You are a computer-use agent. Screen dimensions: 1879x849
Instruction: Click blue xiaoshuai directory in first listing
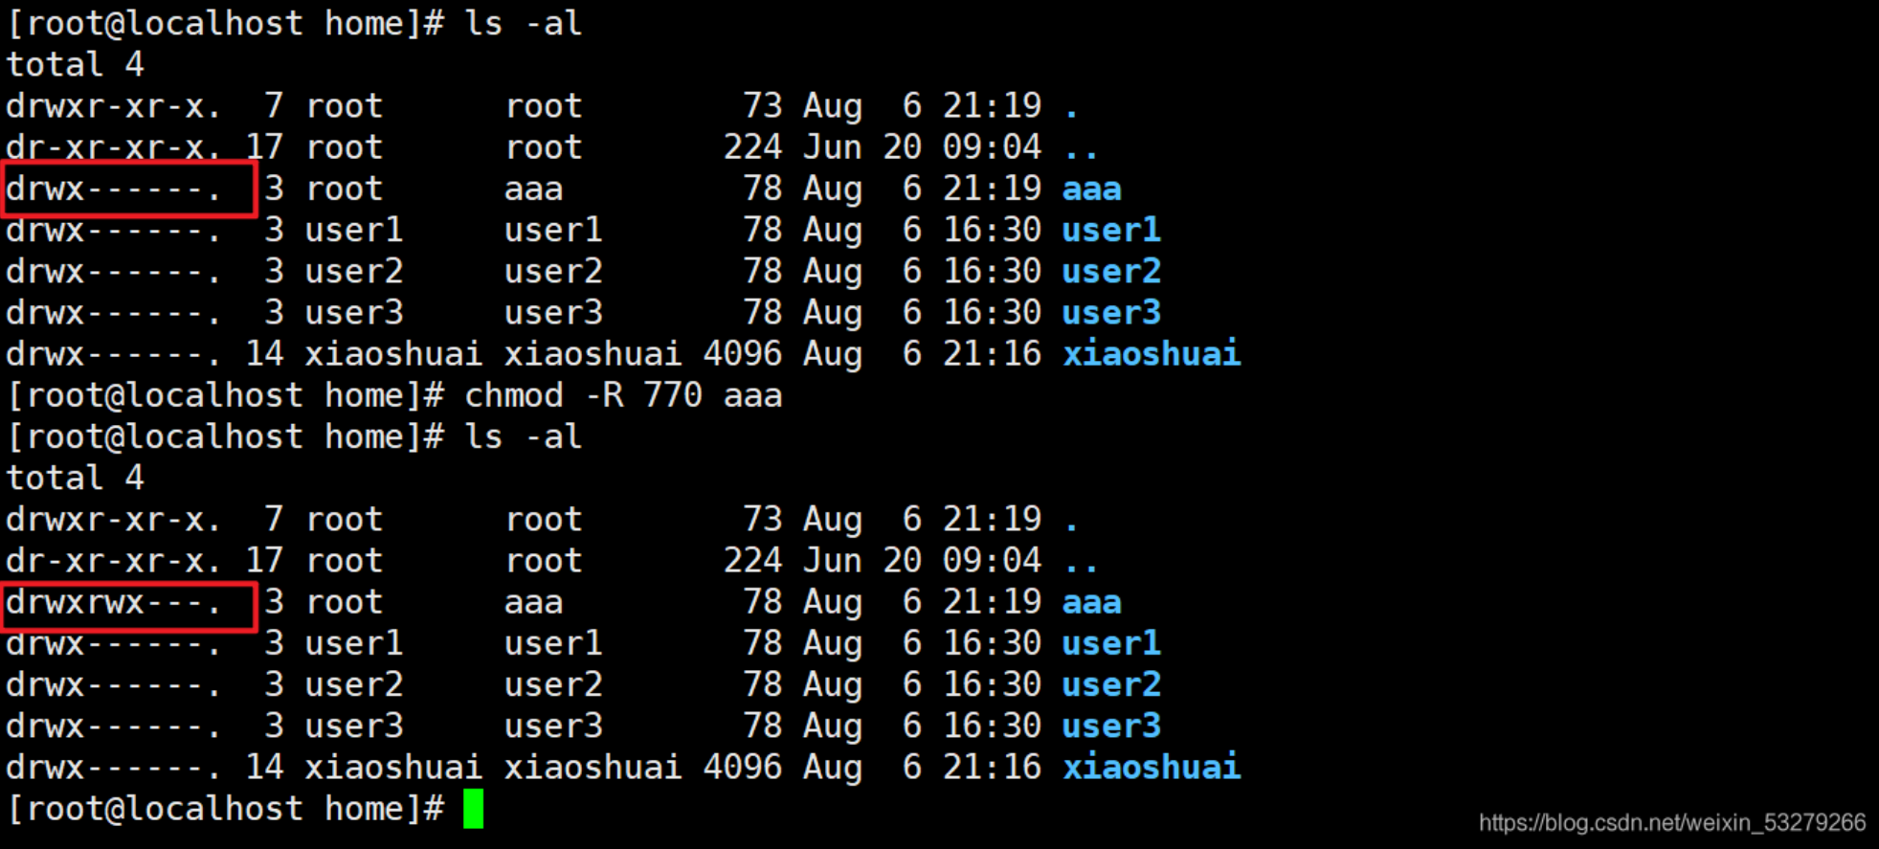1152,354
